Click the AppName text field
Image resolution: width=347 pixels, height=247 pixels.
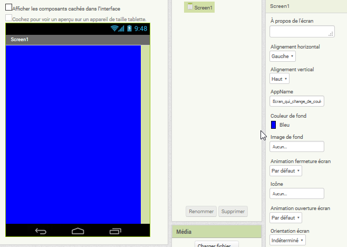click(x=297, y=101)
